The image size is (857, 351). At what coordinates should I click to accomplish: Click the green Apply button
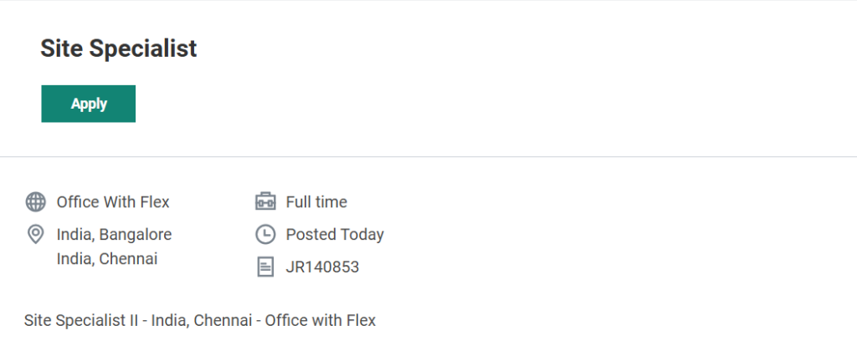click(88, 104)
